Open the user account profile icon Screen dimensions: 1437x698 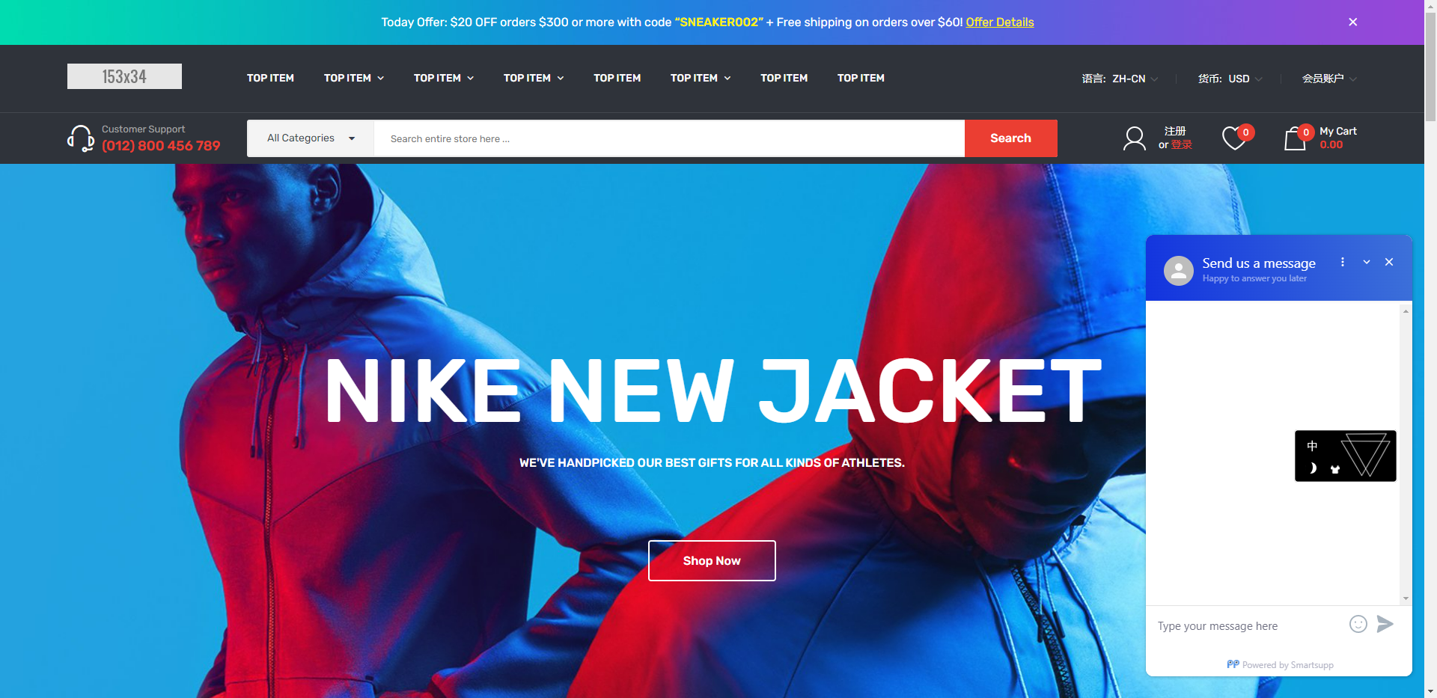point(1134,138)
